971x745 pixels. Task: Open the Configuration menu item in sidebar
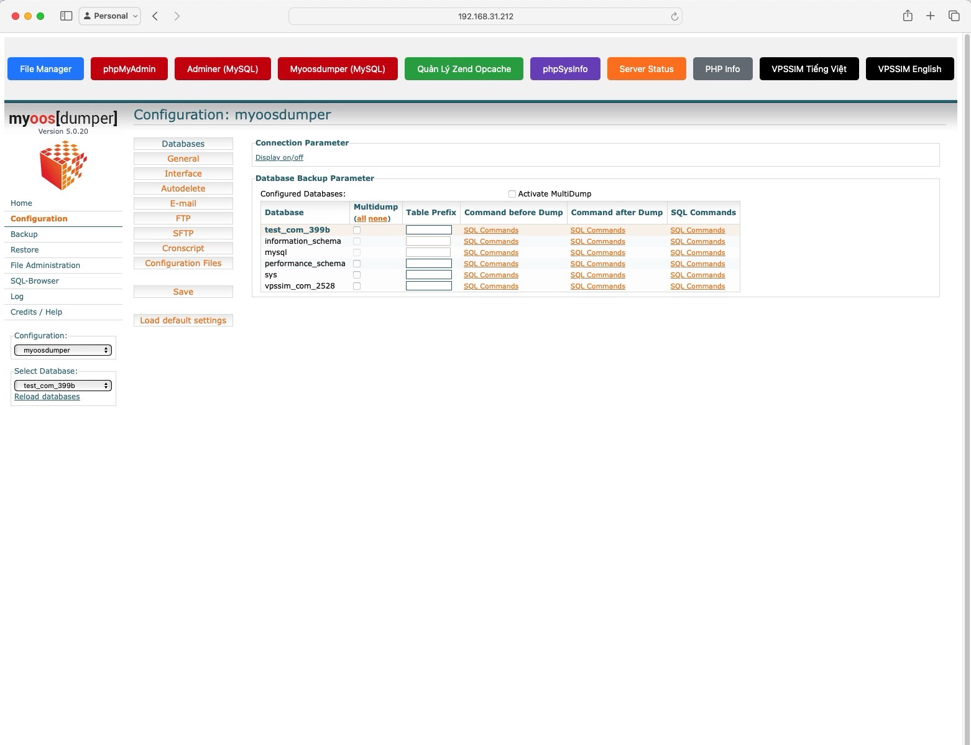click(39, 219)
